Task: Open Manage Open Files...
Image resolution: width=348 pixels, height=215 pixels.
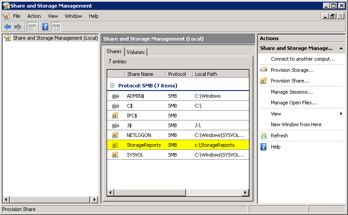Action: (294, 103)
